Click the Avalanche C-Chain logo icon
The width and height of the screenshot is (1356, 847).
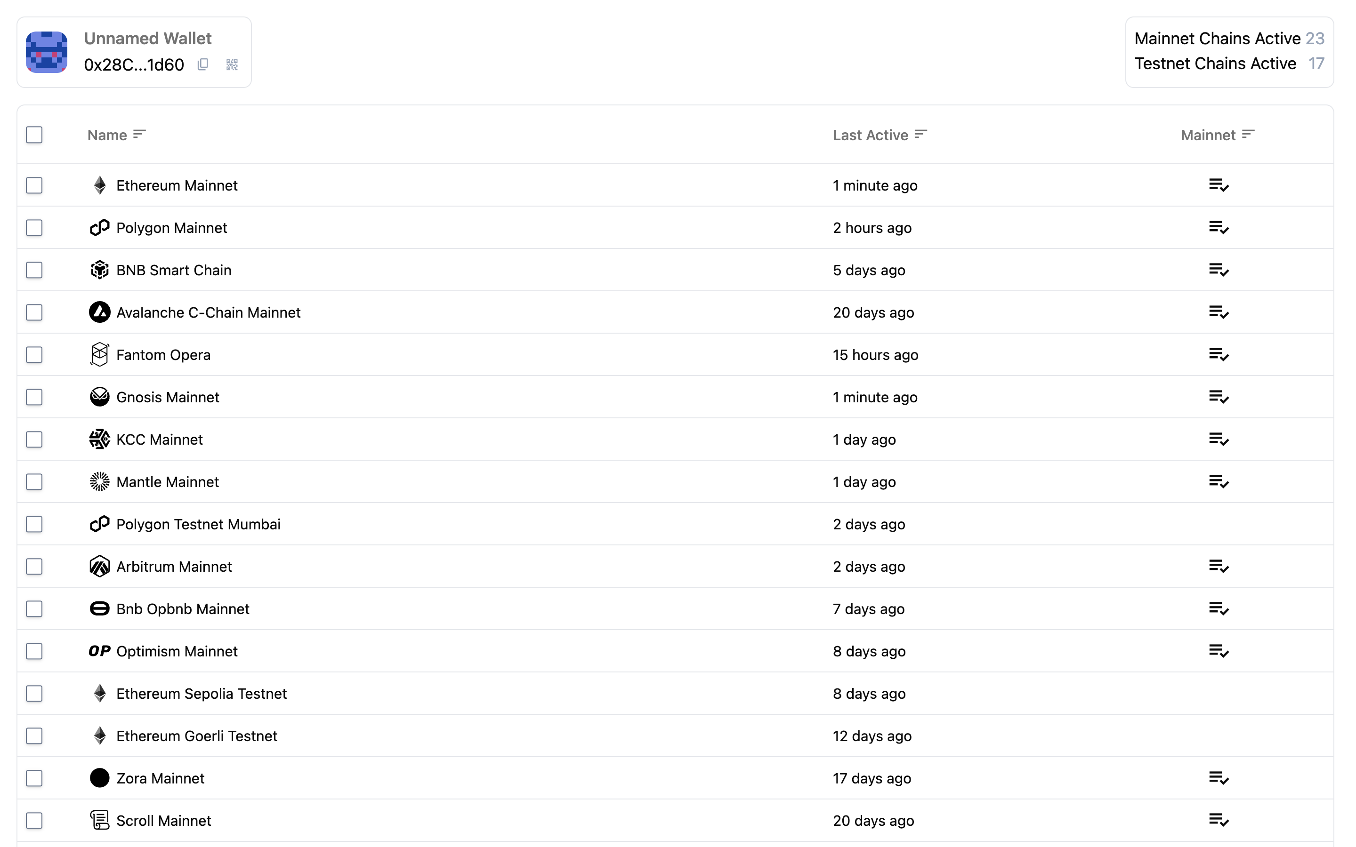pos(100,312)
